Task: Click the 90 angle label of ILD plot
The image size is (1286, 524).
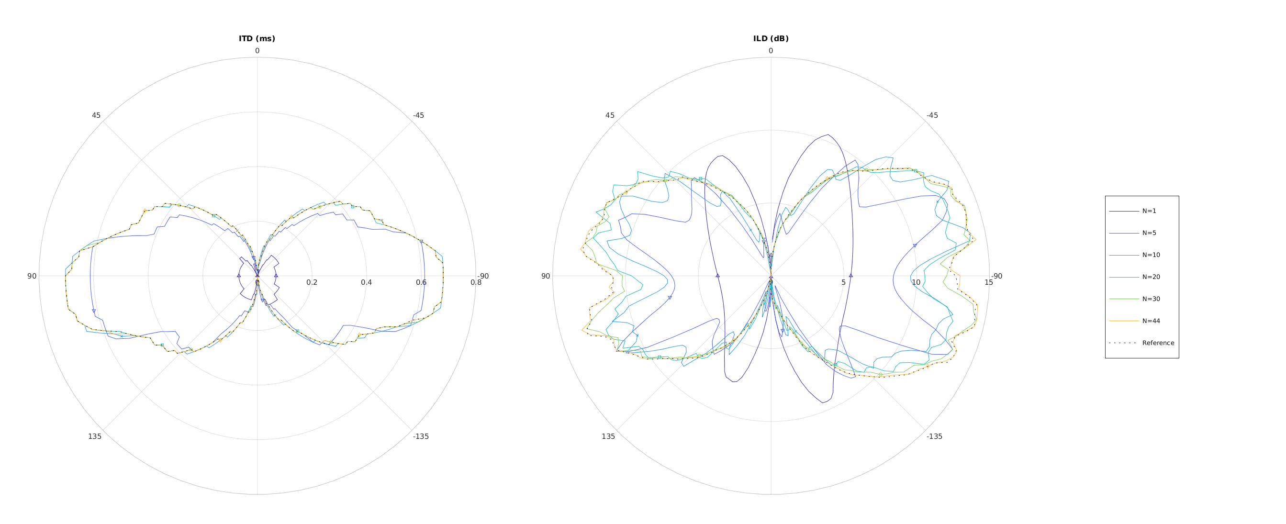Action: pyautogui.click(x=545, y=276)
